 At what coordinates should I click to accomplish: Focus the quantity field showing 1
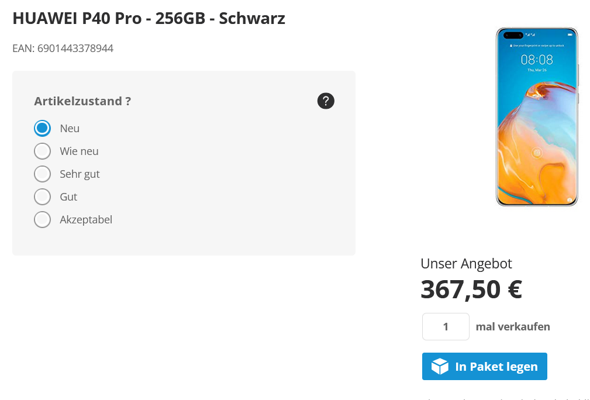pos(446,327)
